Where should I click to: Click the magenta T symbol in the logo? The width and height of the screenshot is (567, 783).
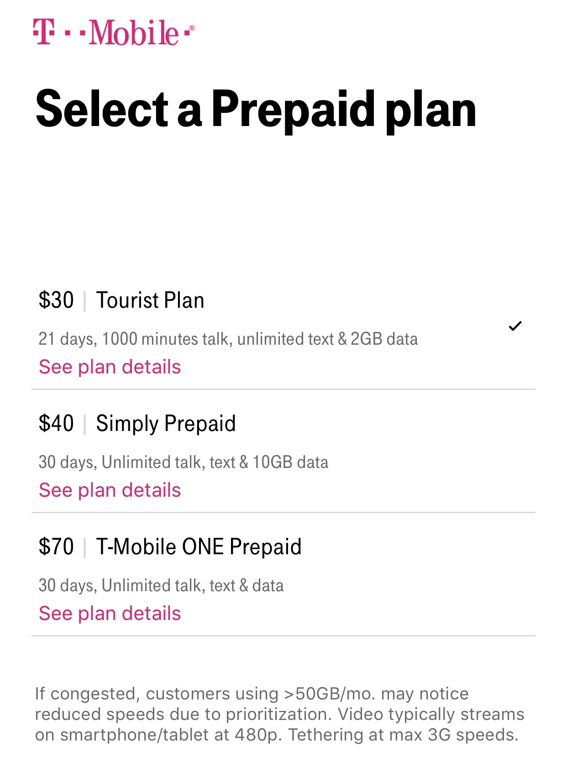[x=44, y=32]
